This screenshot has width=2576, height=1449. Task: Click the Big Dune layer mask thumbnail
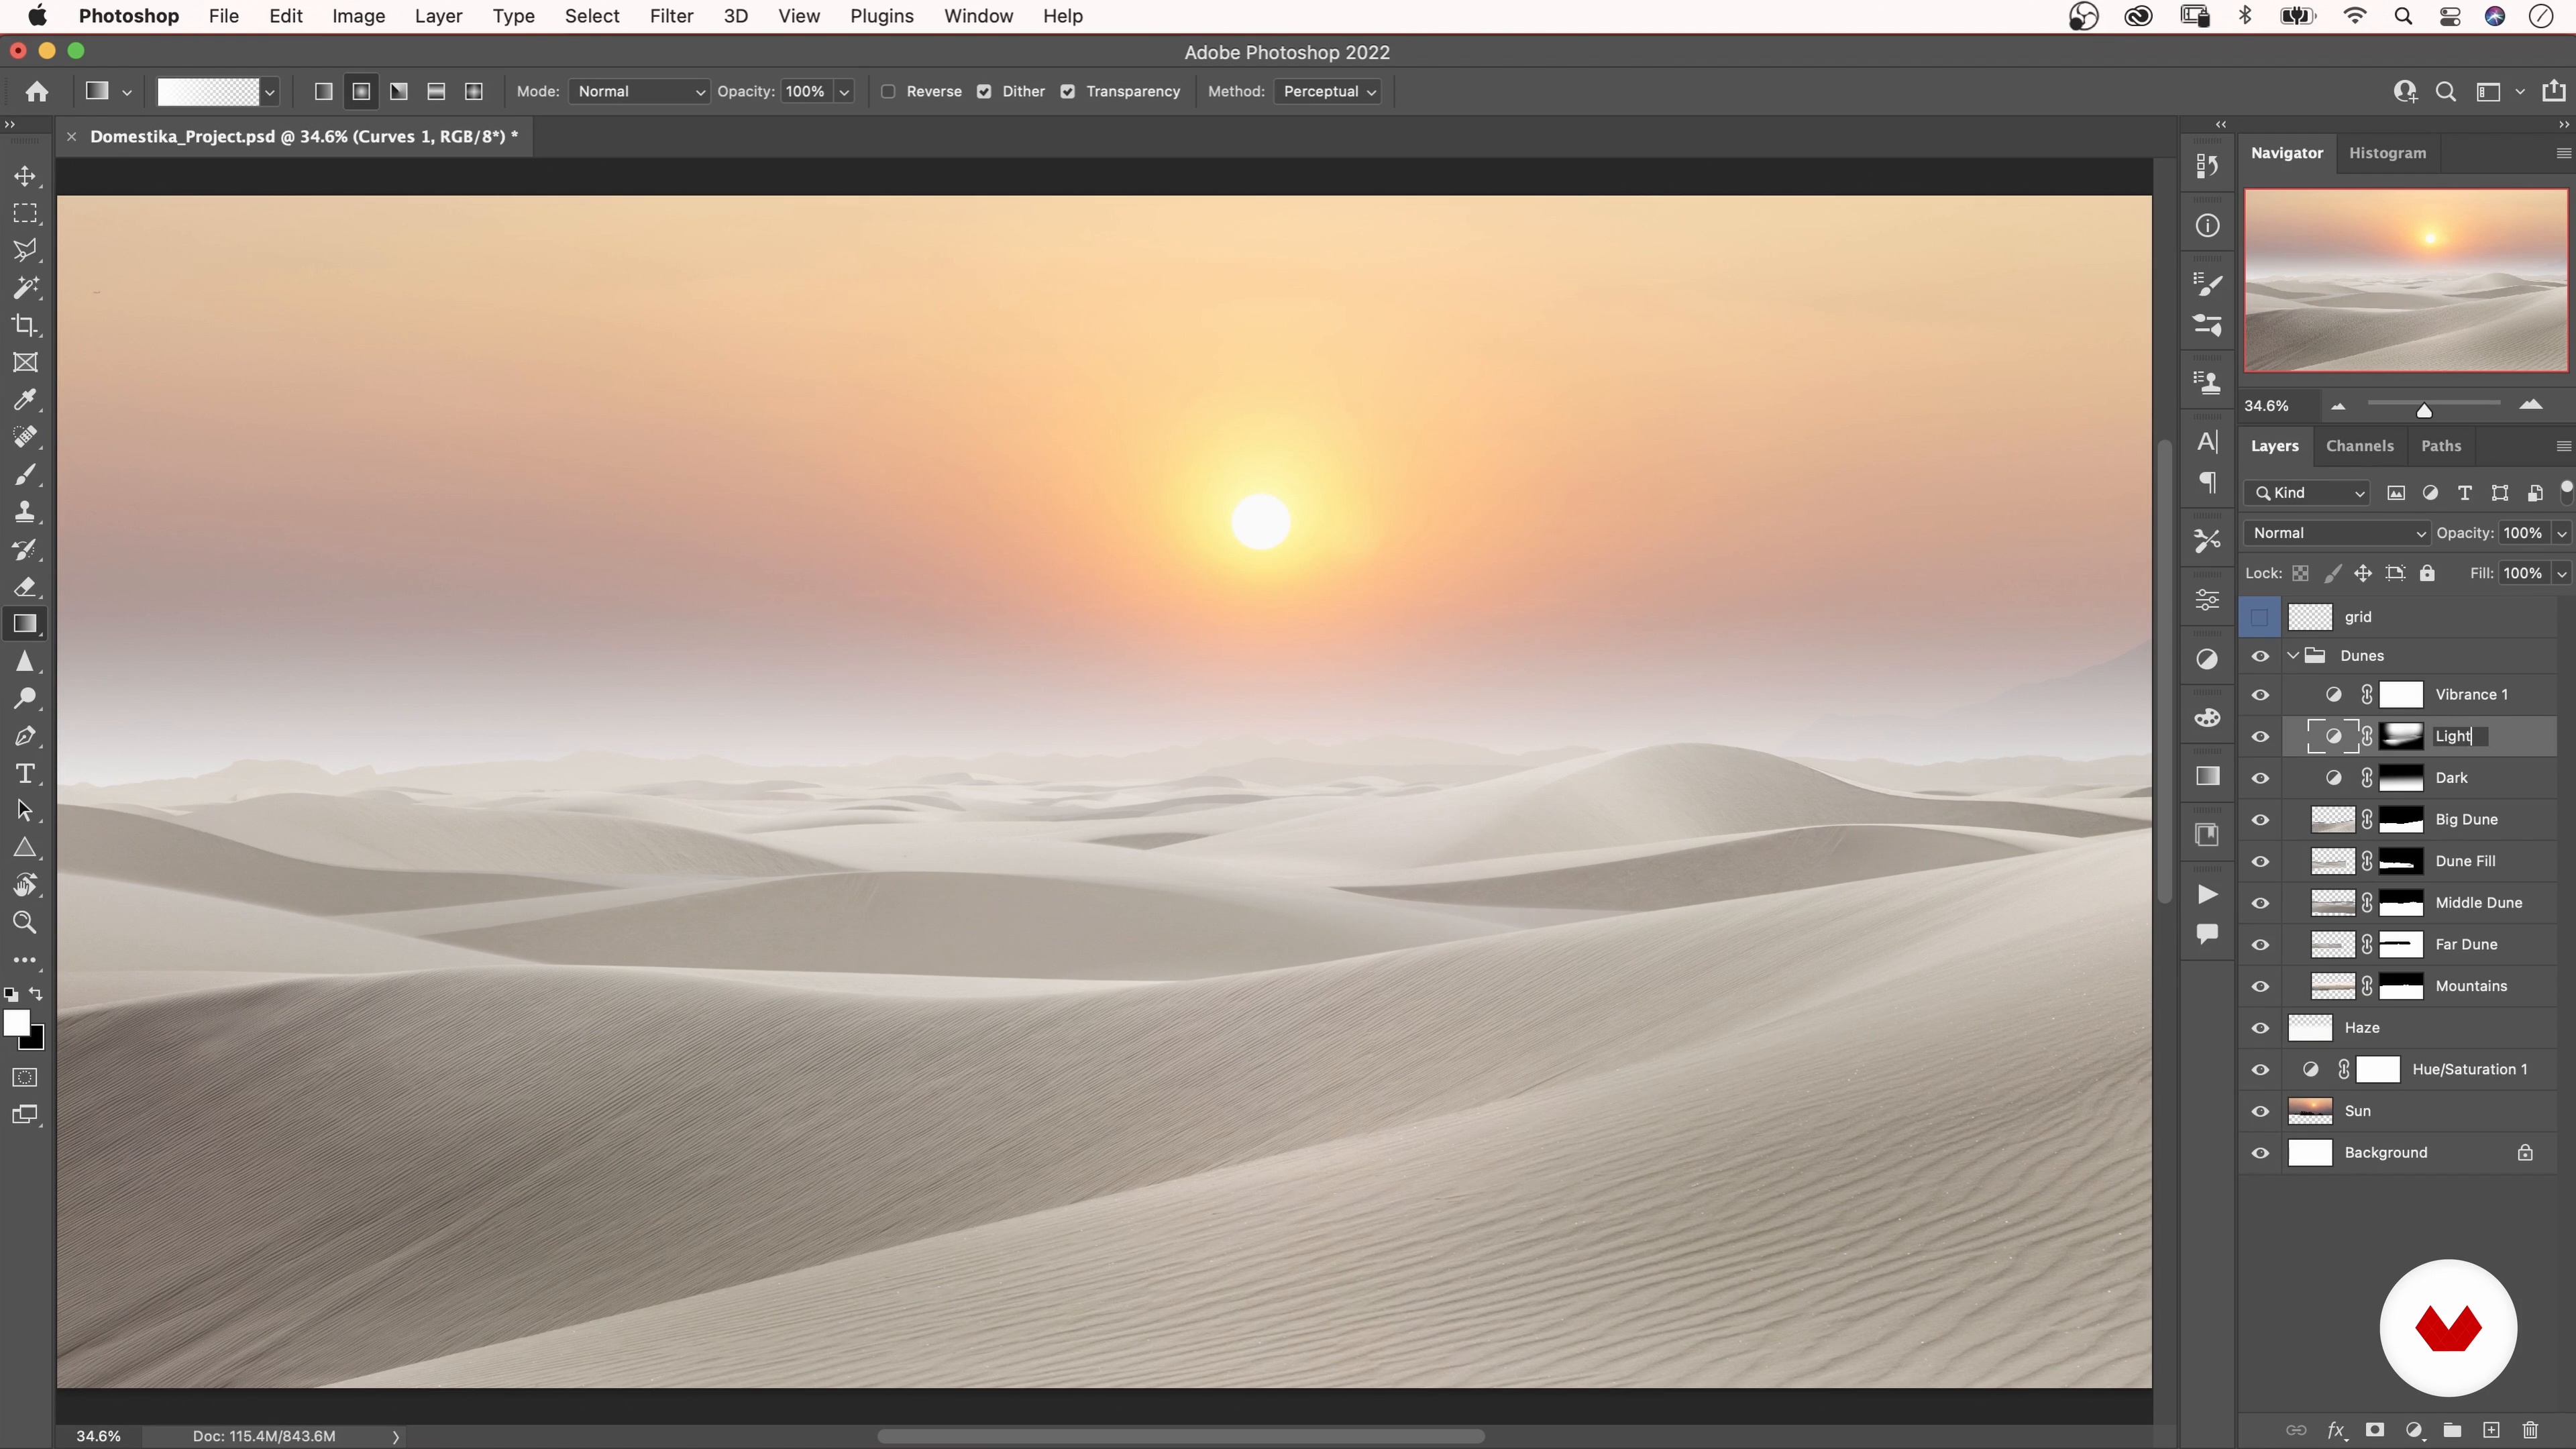pos(2400,820)
